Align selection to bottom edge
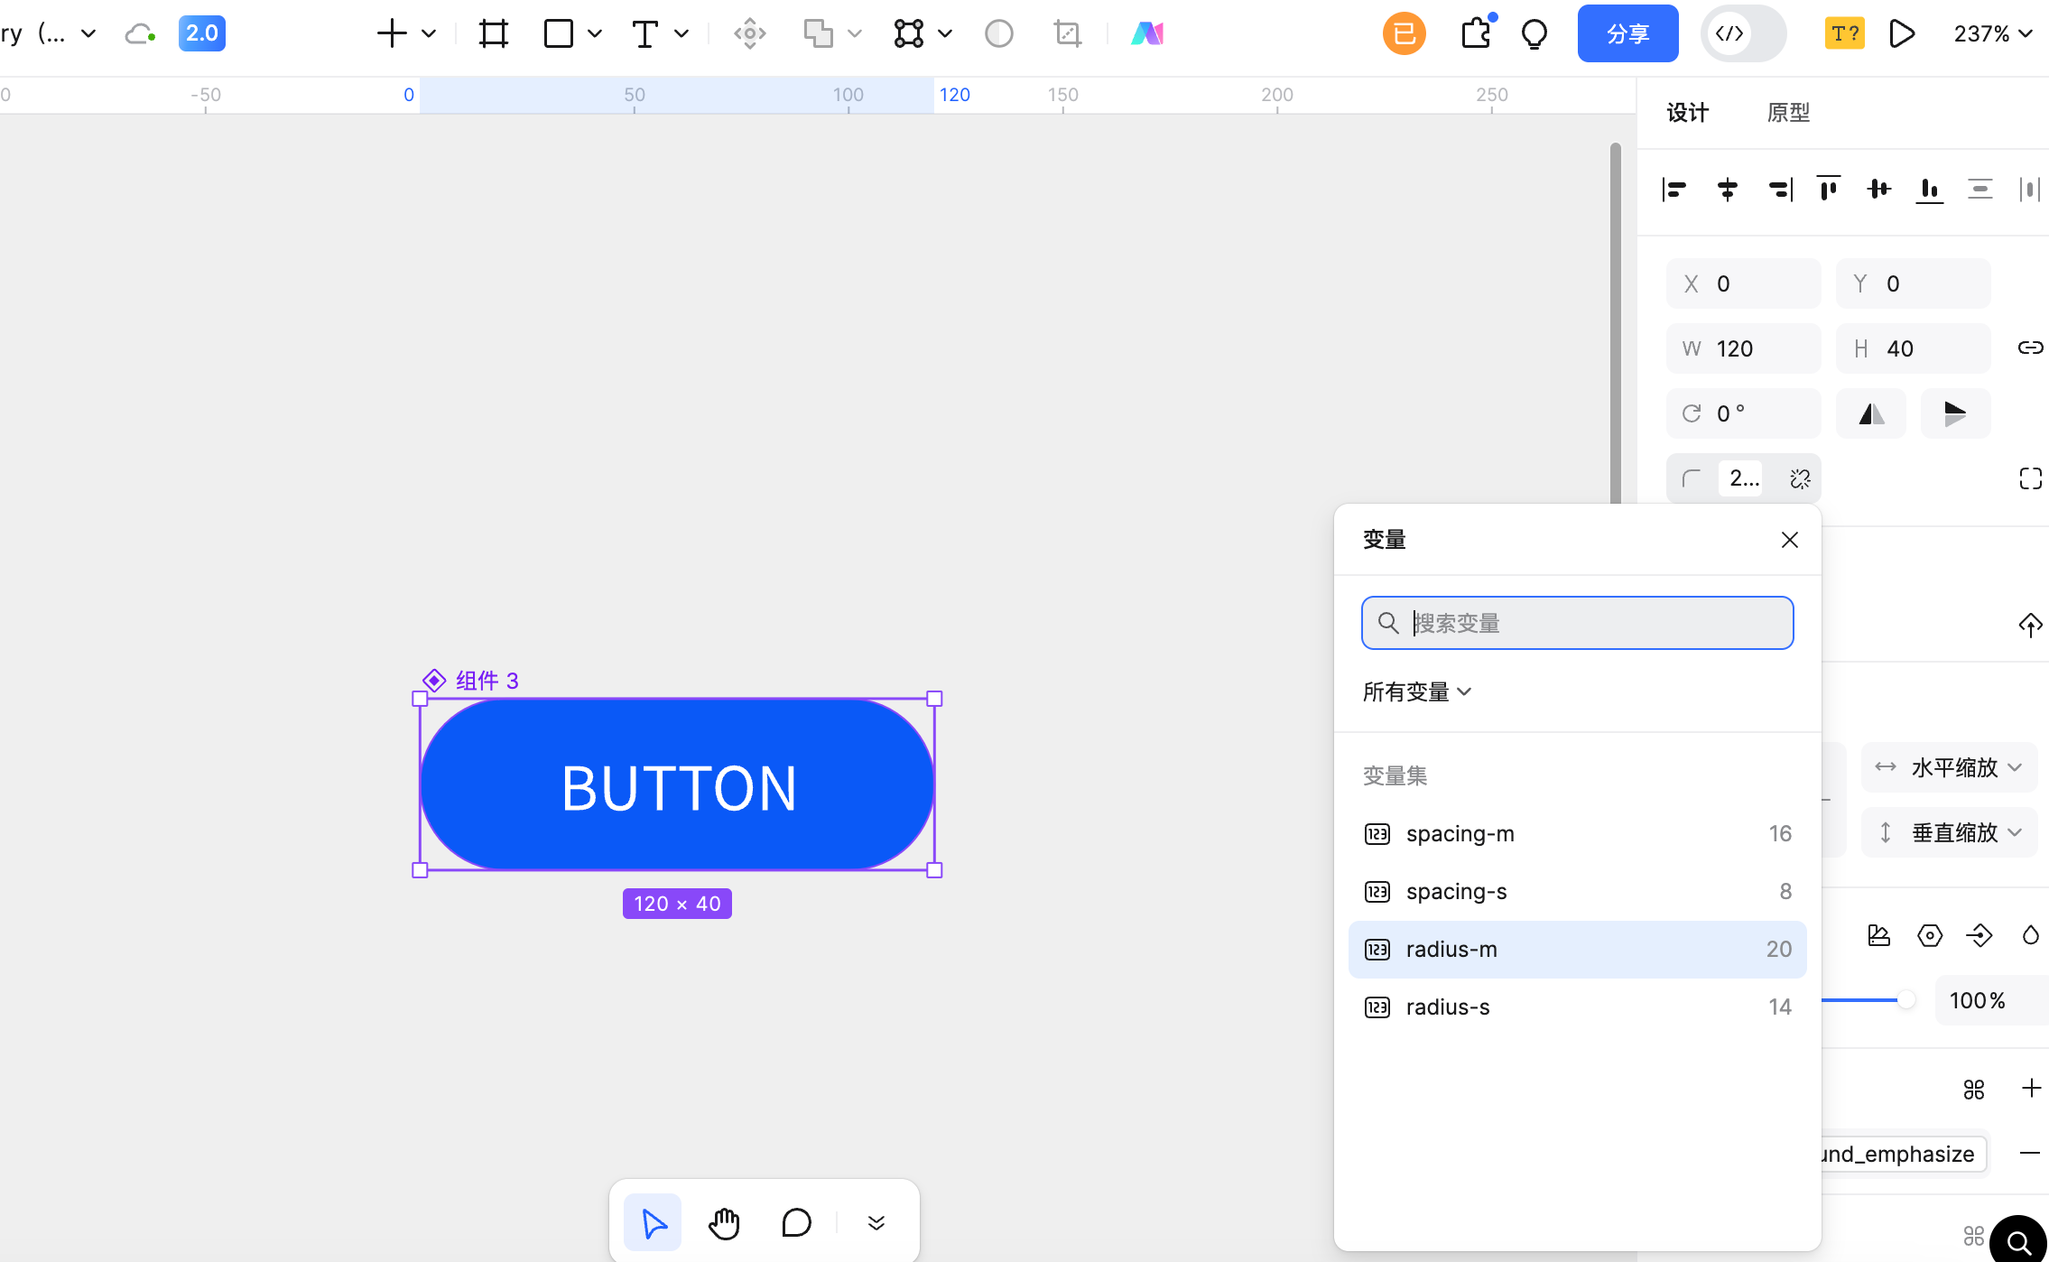The width and height of the screenshot is (2049, 1262). [x=1930, y=189]
